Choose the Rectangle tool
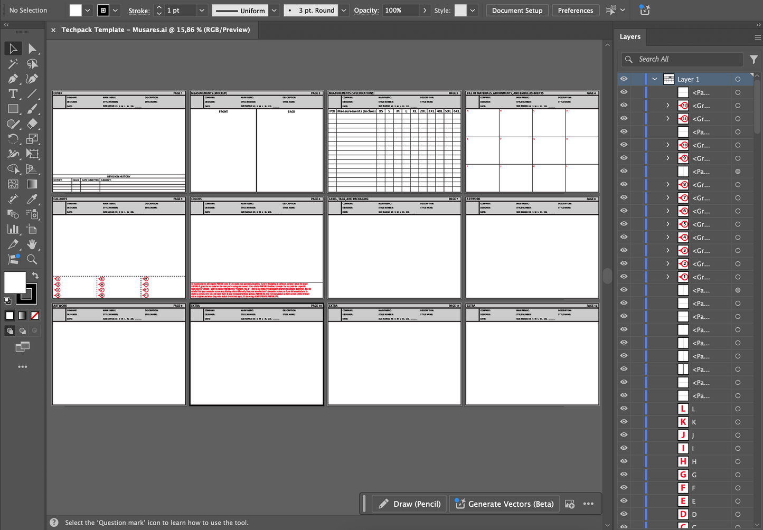The image size is (763, 530). (13, 109)
